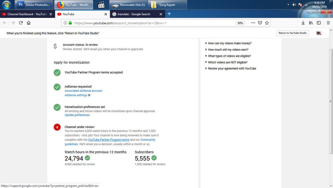Open Media Player Classic taskbar icon
The width and height of the screenshot is (333, 188).
101,5
